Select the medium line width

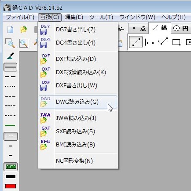click(x=11, y=146)
